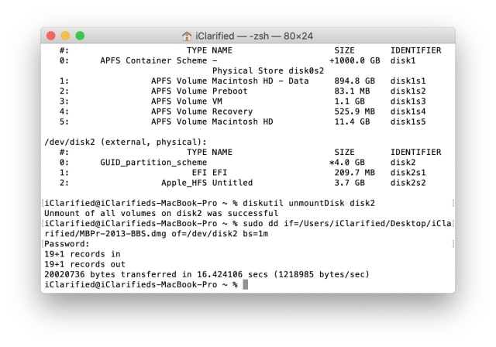Close the Terminal window with red button
The width and height of the screenshot is (496, 347).
[x=52, y=36]
